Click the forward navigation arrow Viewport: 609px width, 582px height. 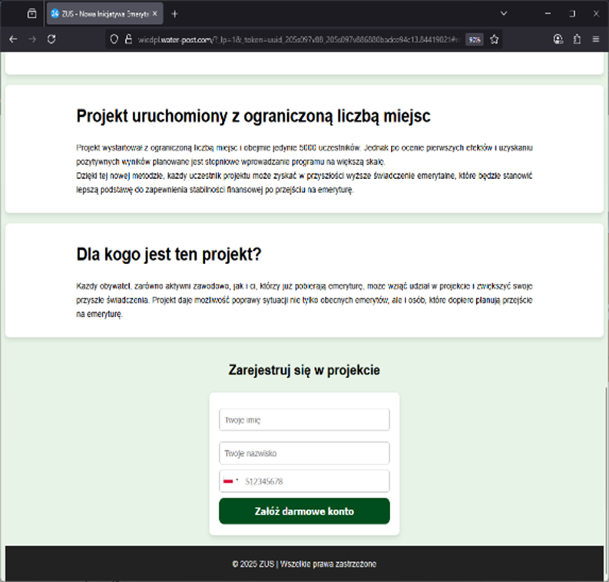(x=32, y=39)
